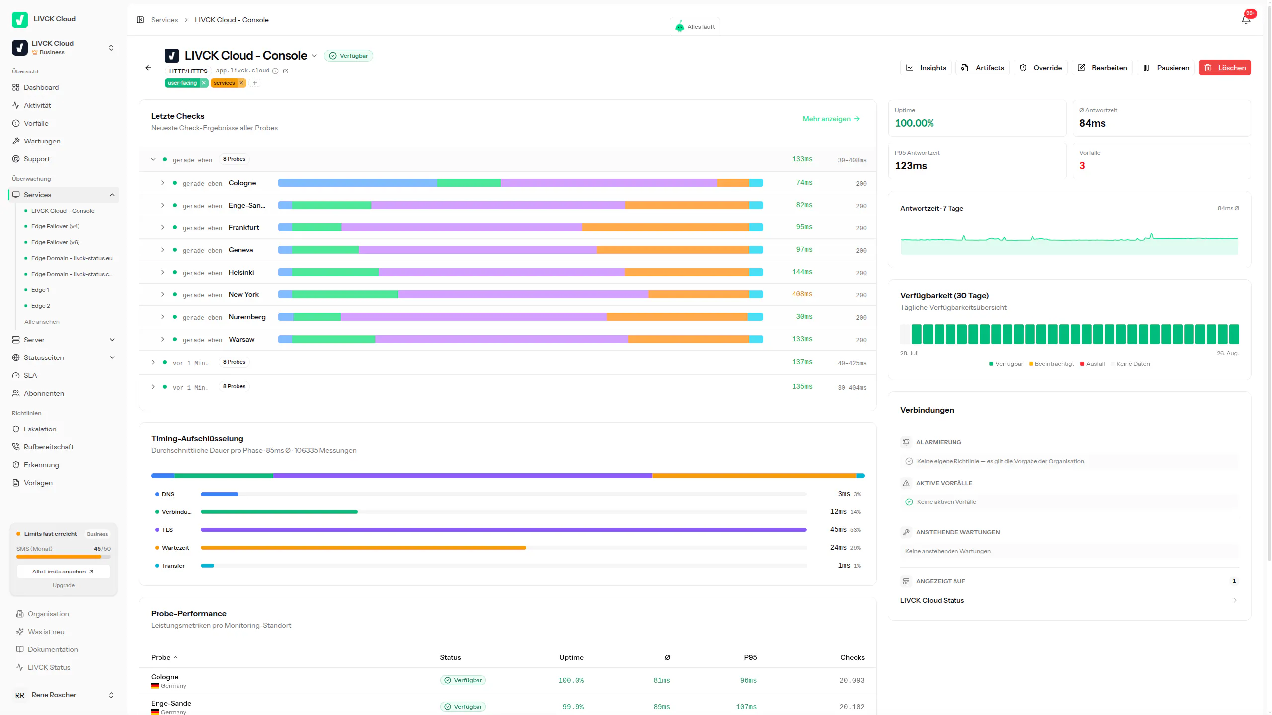The image size is (1272, 715).
Task: Open the notifications bell
Action: click(1246, 20)
